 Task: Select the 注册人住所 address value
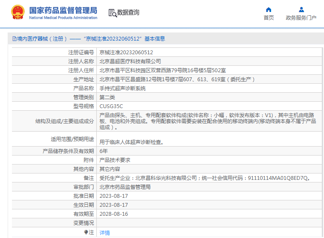point(162,71)
